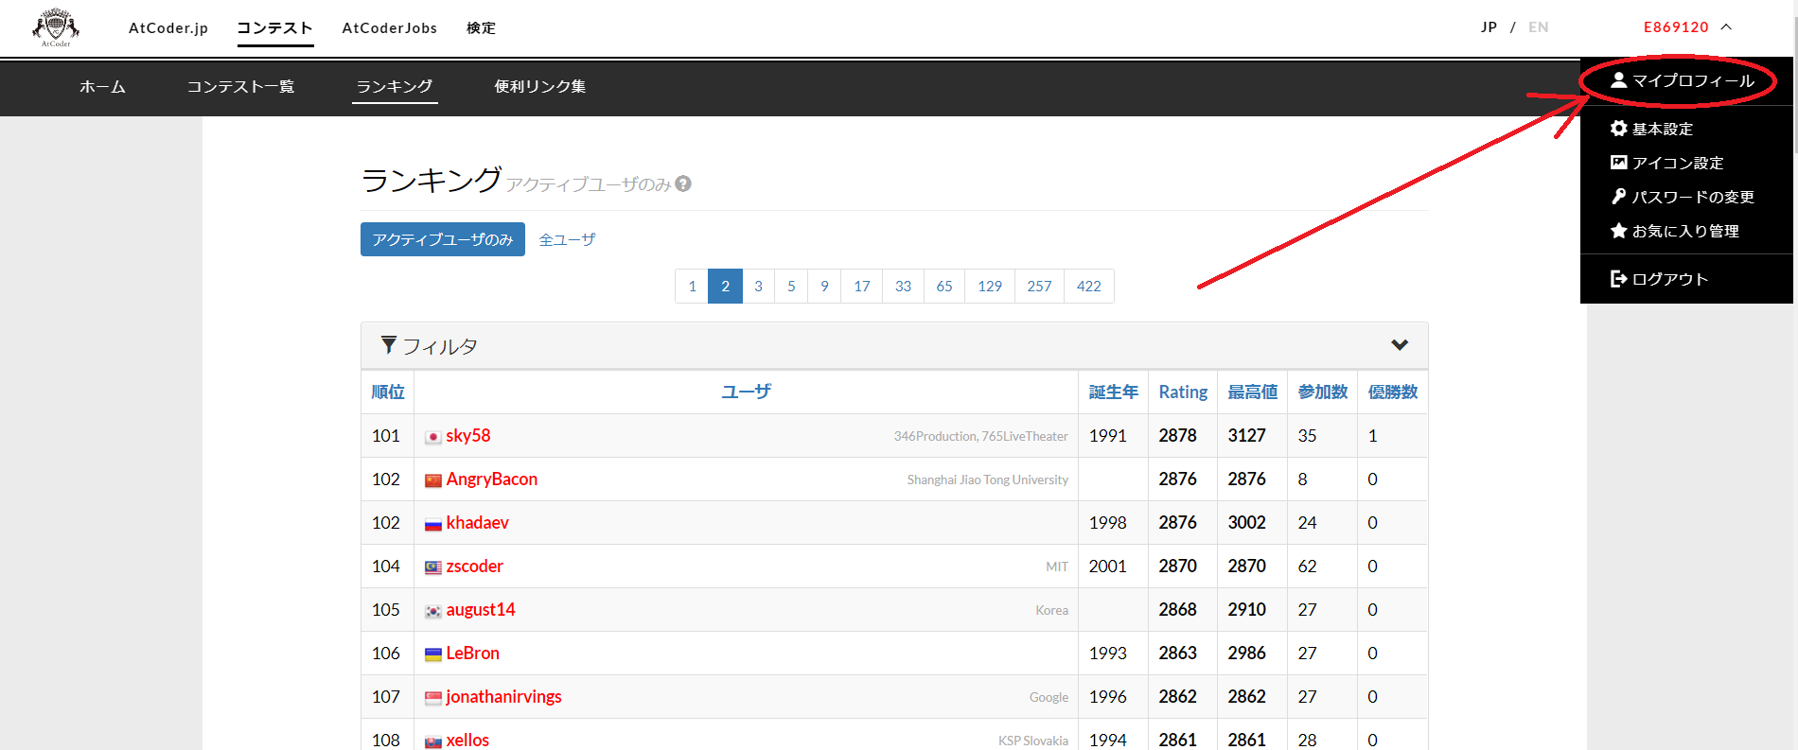The width and height of the screenshot is (1798, 750).
Task: Open アイコン設定 menu entry
Action: pos(1667,163)
